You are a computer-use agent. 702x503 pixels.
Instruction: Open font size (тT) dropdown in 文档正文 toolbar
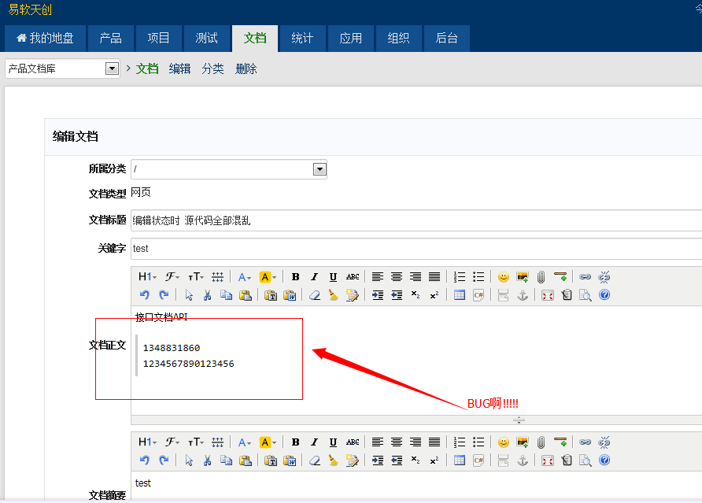point(196,277)
